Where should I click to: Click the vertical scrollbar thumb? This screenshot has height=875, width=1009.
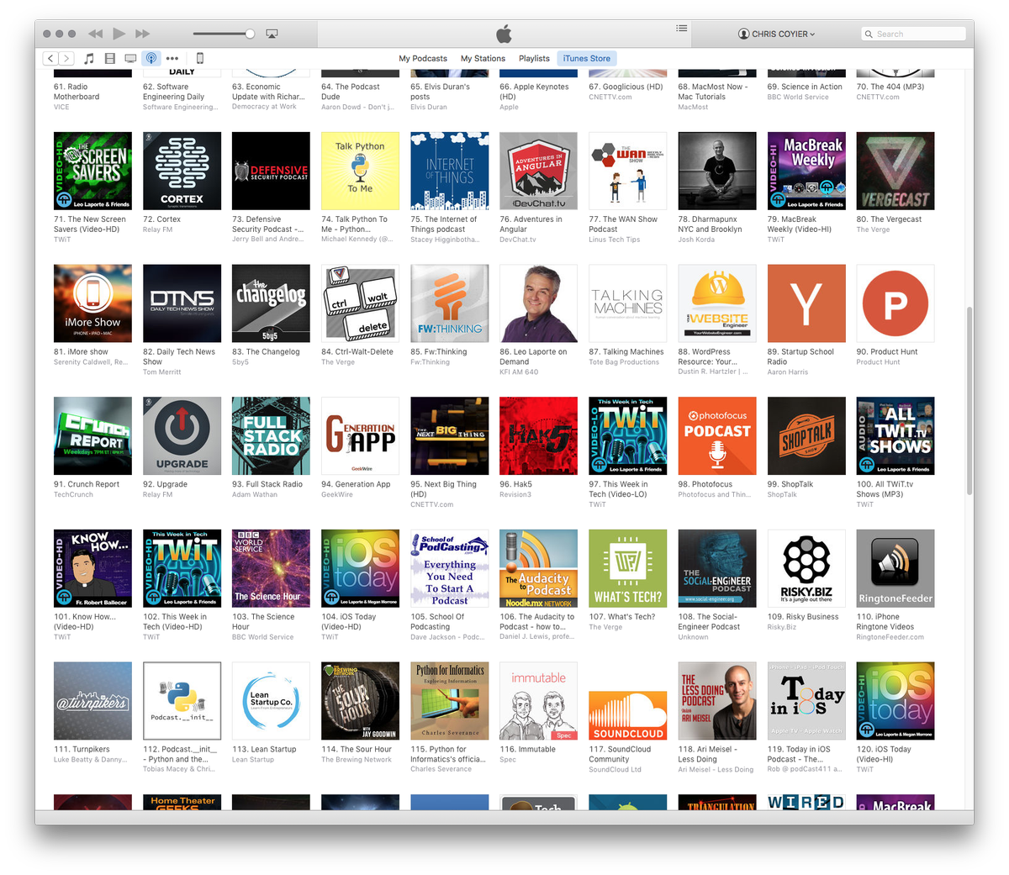(x=969, y=399)
